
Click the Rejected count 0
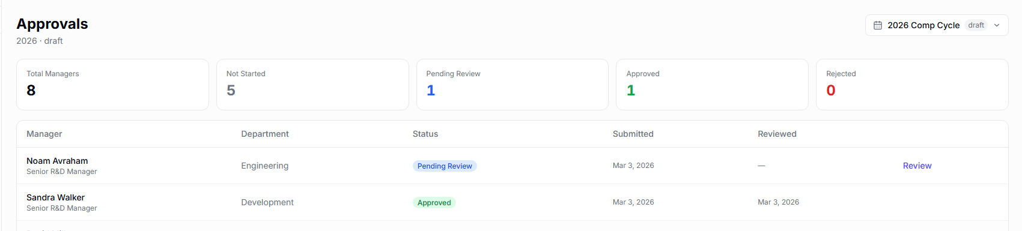coord(831,91)
